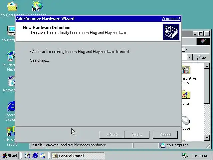
Task: Click Show Desktop in Quick Launch
Action: tap(27, 156)
